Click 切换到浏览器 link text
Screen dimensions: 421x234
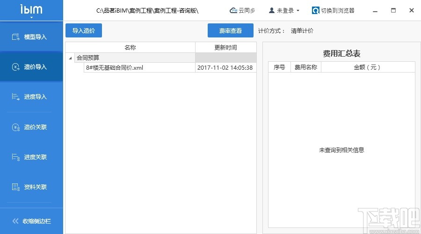(338, 10)
